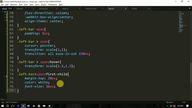Viewport: 192px width, 108px height.
Task: Switch to the preview.php tab
Action: [43, 9]
